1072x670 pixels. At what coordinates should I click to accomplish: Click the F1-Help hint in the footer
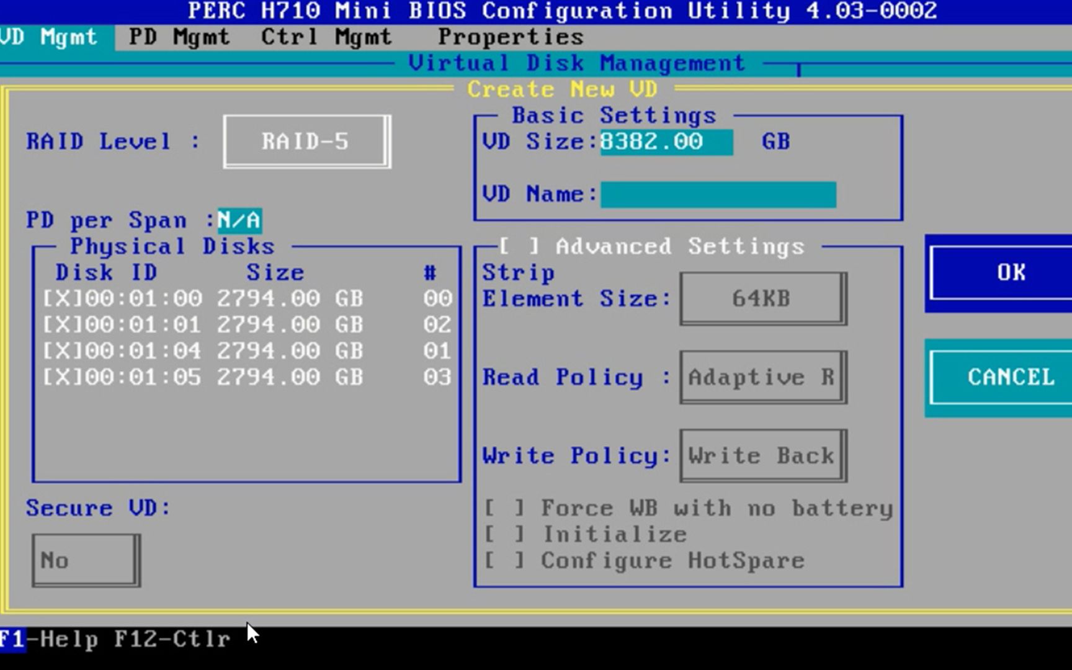pos(50,639)
